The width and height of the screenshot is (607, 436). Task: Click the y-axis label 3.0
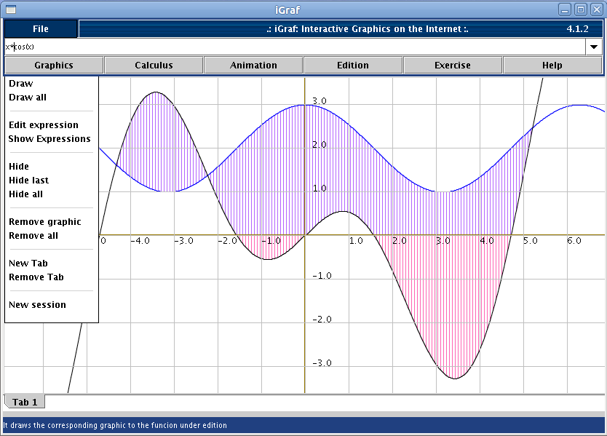tap(320, 101)
